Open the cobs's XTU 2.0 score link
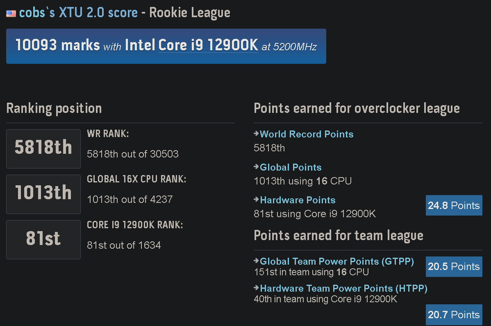The width and height of the screenshot is (491, 326). [78, 13]
